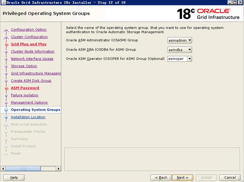The width and height of the screenshot is (244, 182).
Task: Click the Oracle ASM DBA (OSDBA for ASM) Group label
Action: [x=101, y=50]
